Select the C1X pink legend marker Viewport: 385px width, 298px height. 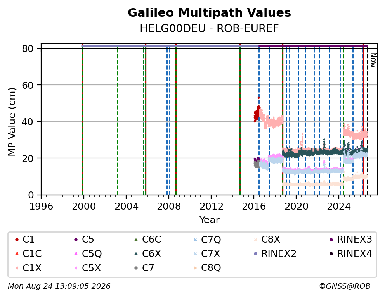(x=17, y=268)
